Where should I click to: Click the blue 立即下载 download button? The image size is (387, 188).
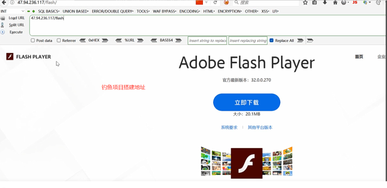(247, 102)
